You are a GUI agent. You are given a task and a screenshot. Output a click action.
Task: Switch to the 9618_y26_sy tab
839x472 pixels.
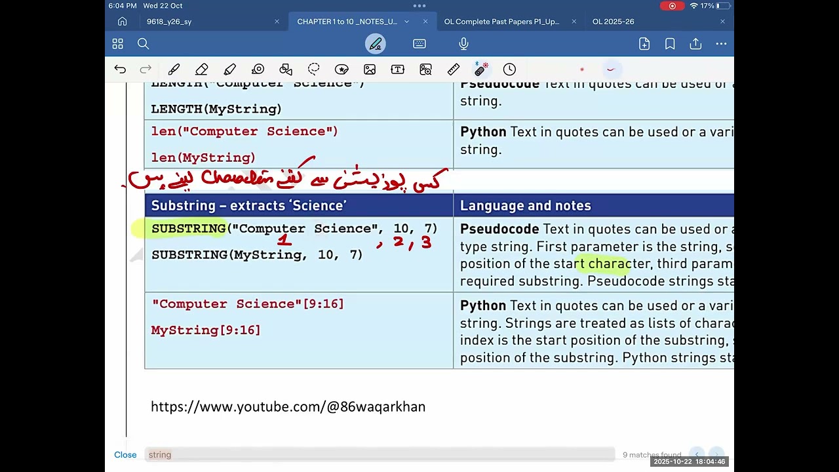tap(169, 22)
